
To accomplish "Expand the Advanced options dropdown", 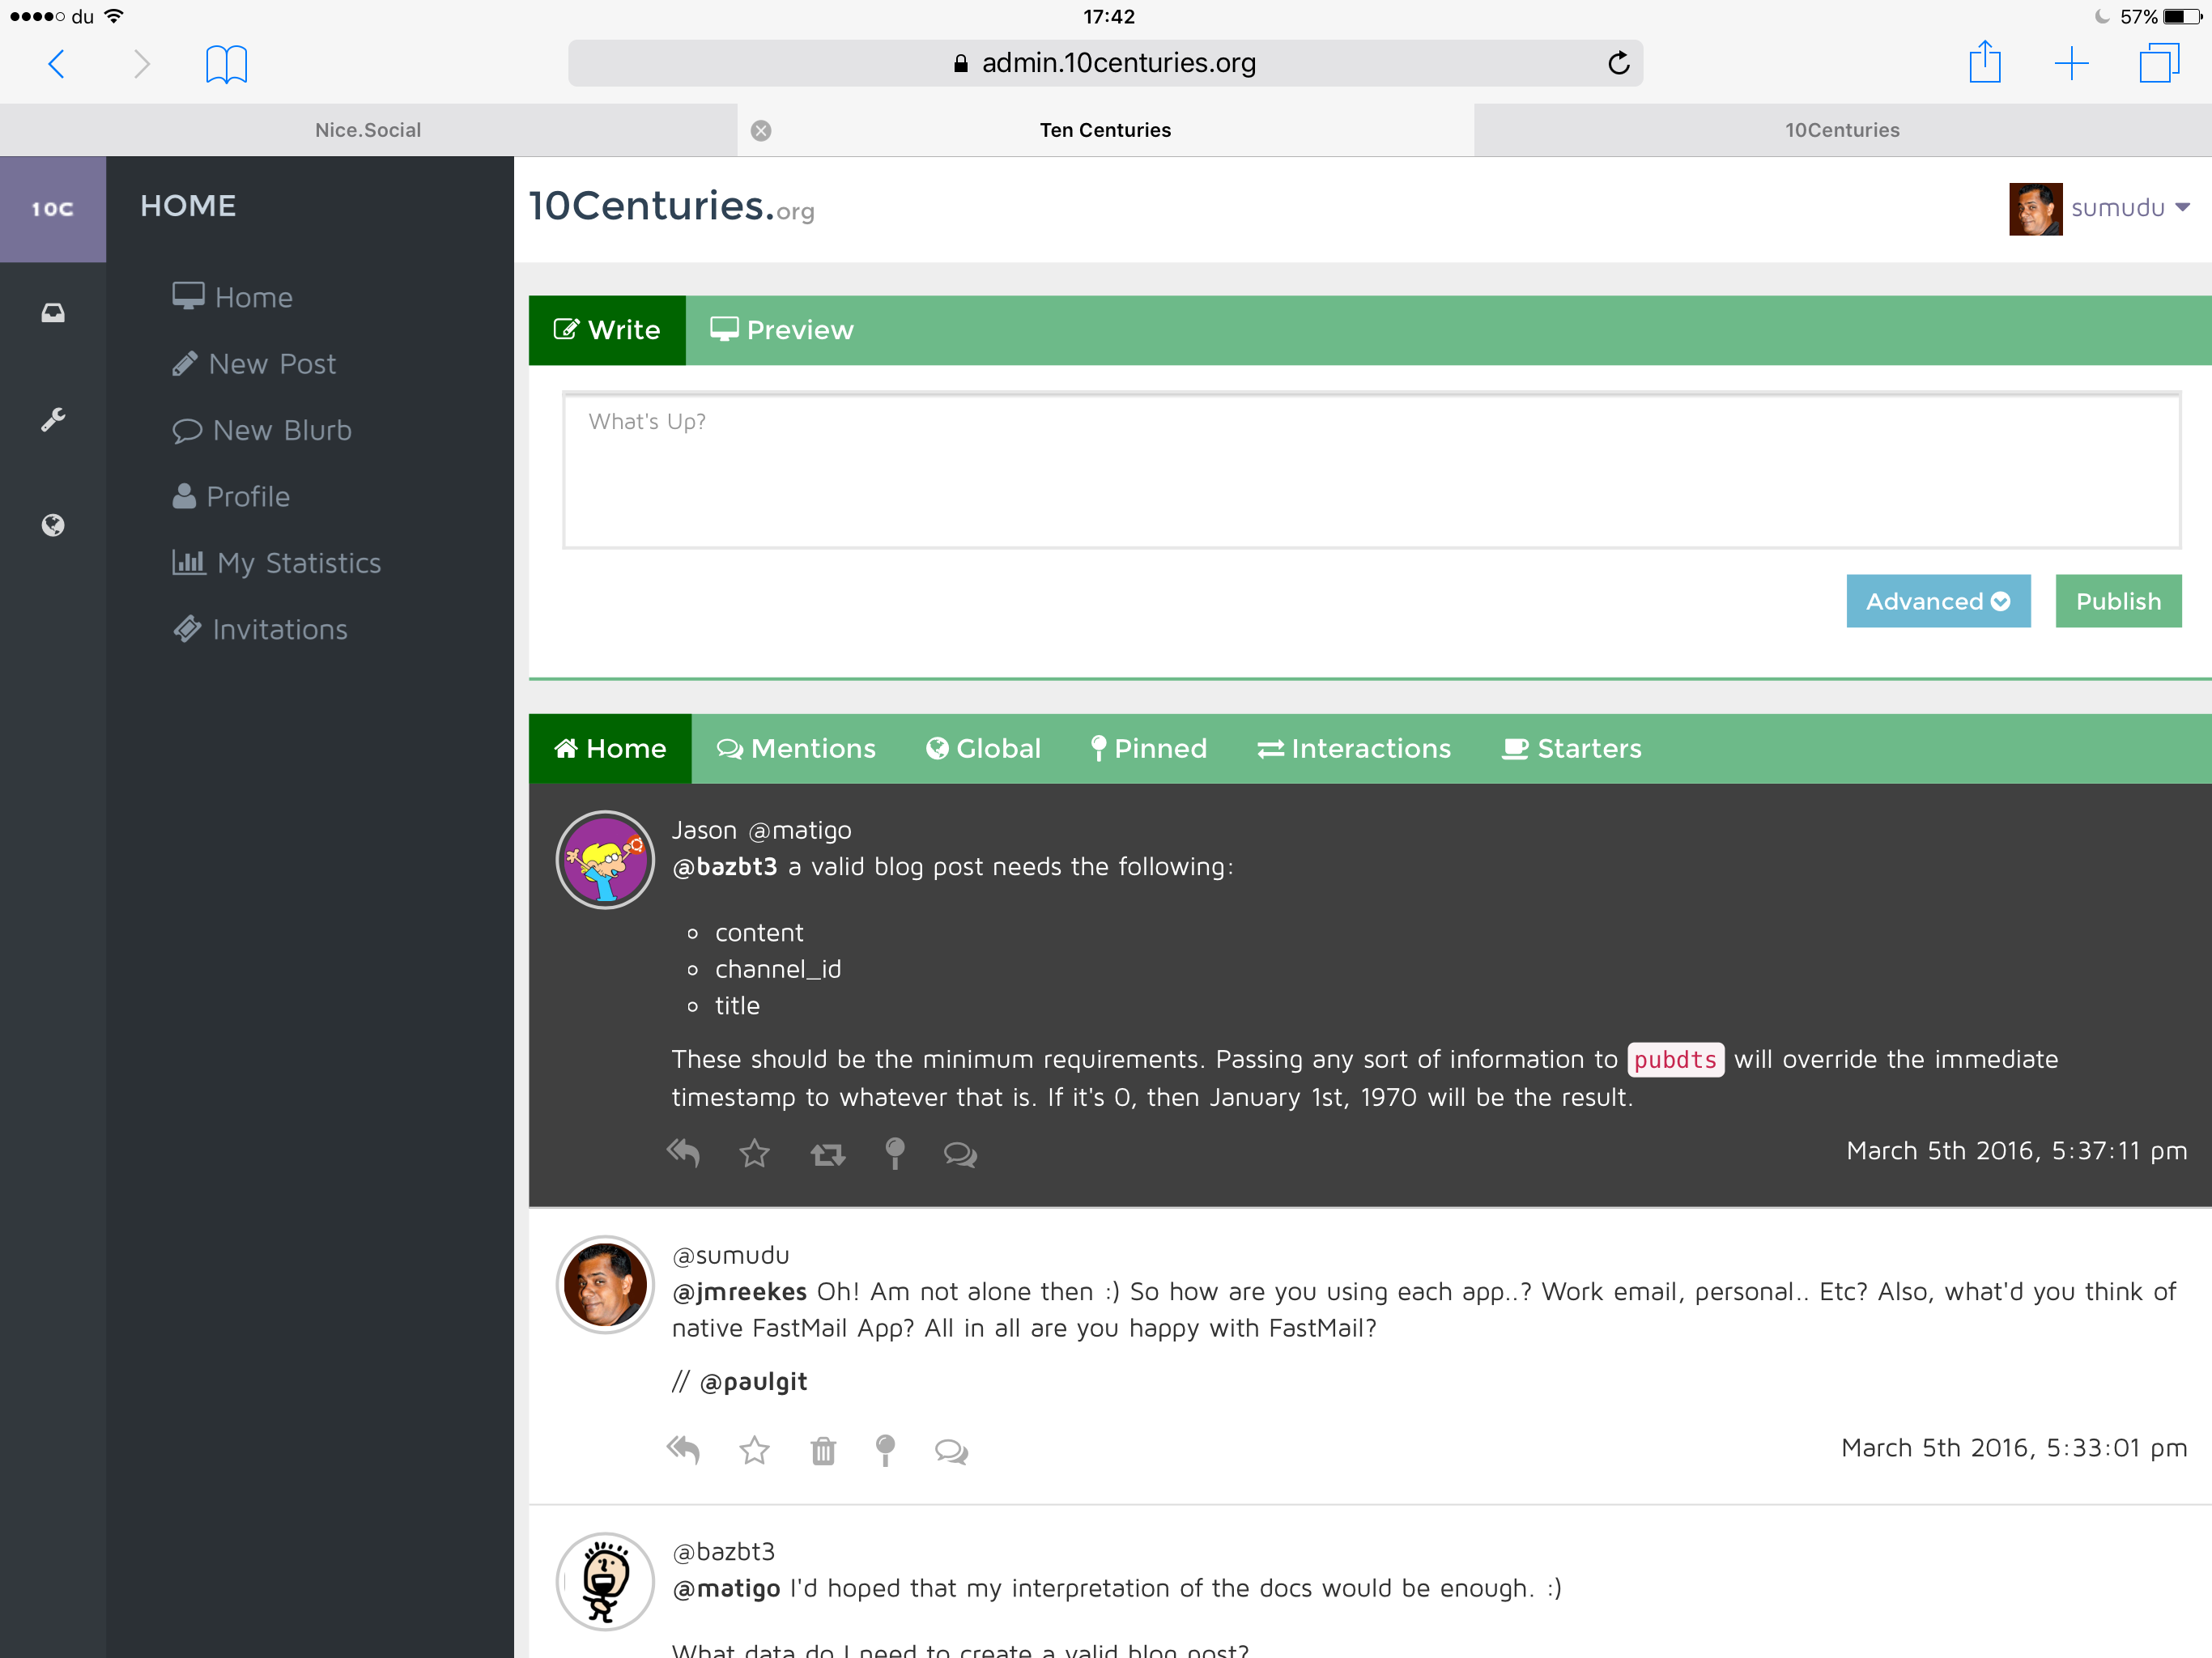I will 1937,601.
